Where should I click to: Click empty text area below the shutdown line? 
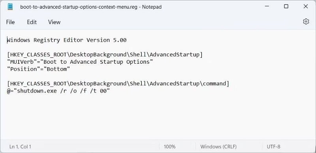158,116
